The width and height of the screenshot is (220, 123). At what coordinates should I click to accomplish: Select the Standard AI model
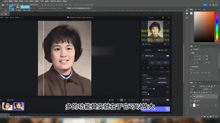pos(148,78)
